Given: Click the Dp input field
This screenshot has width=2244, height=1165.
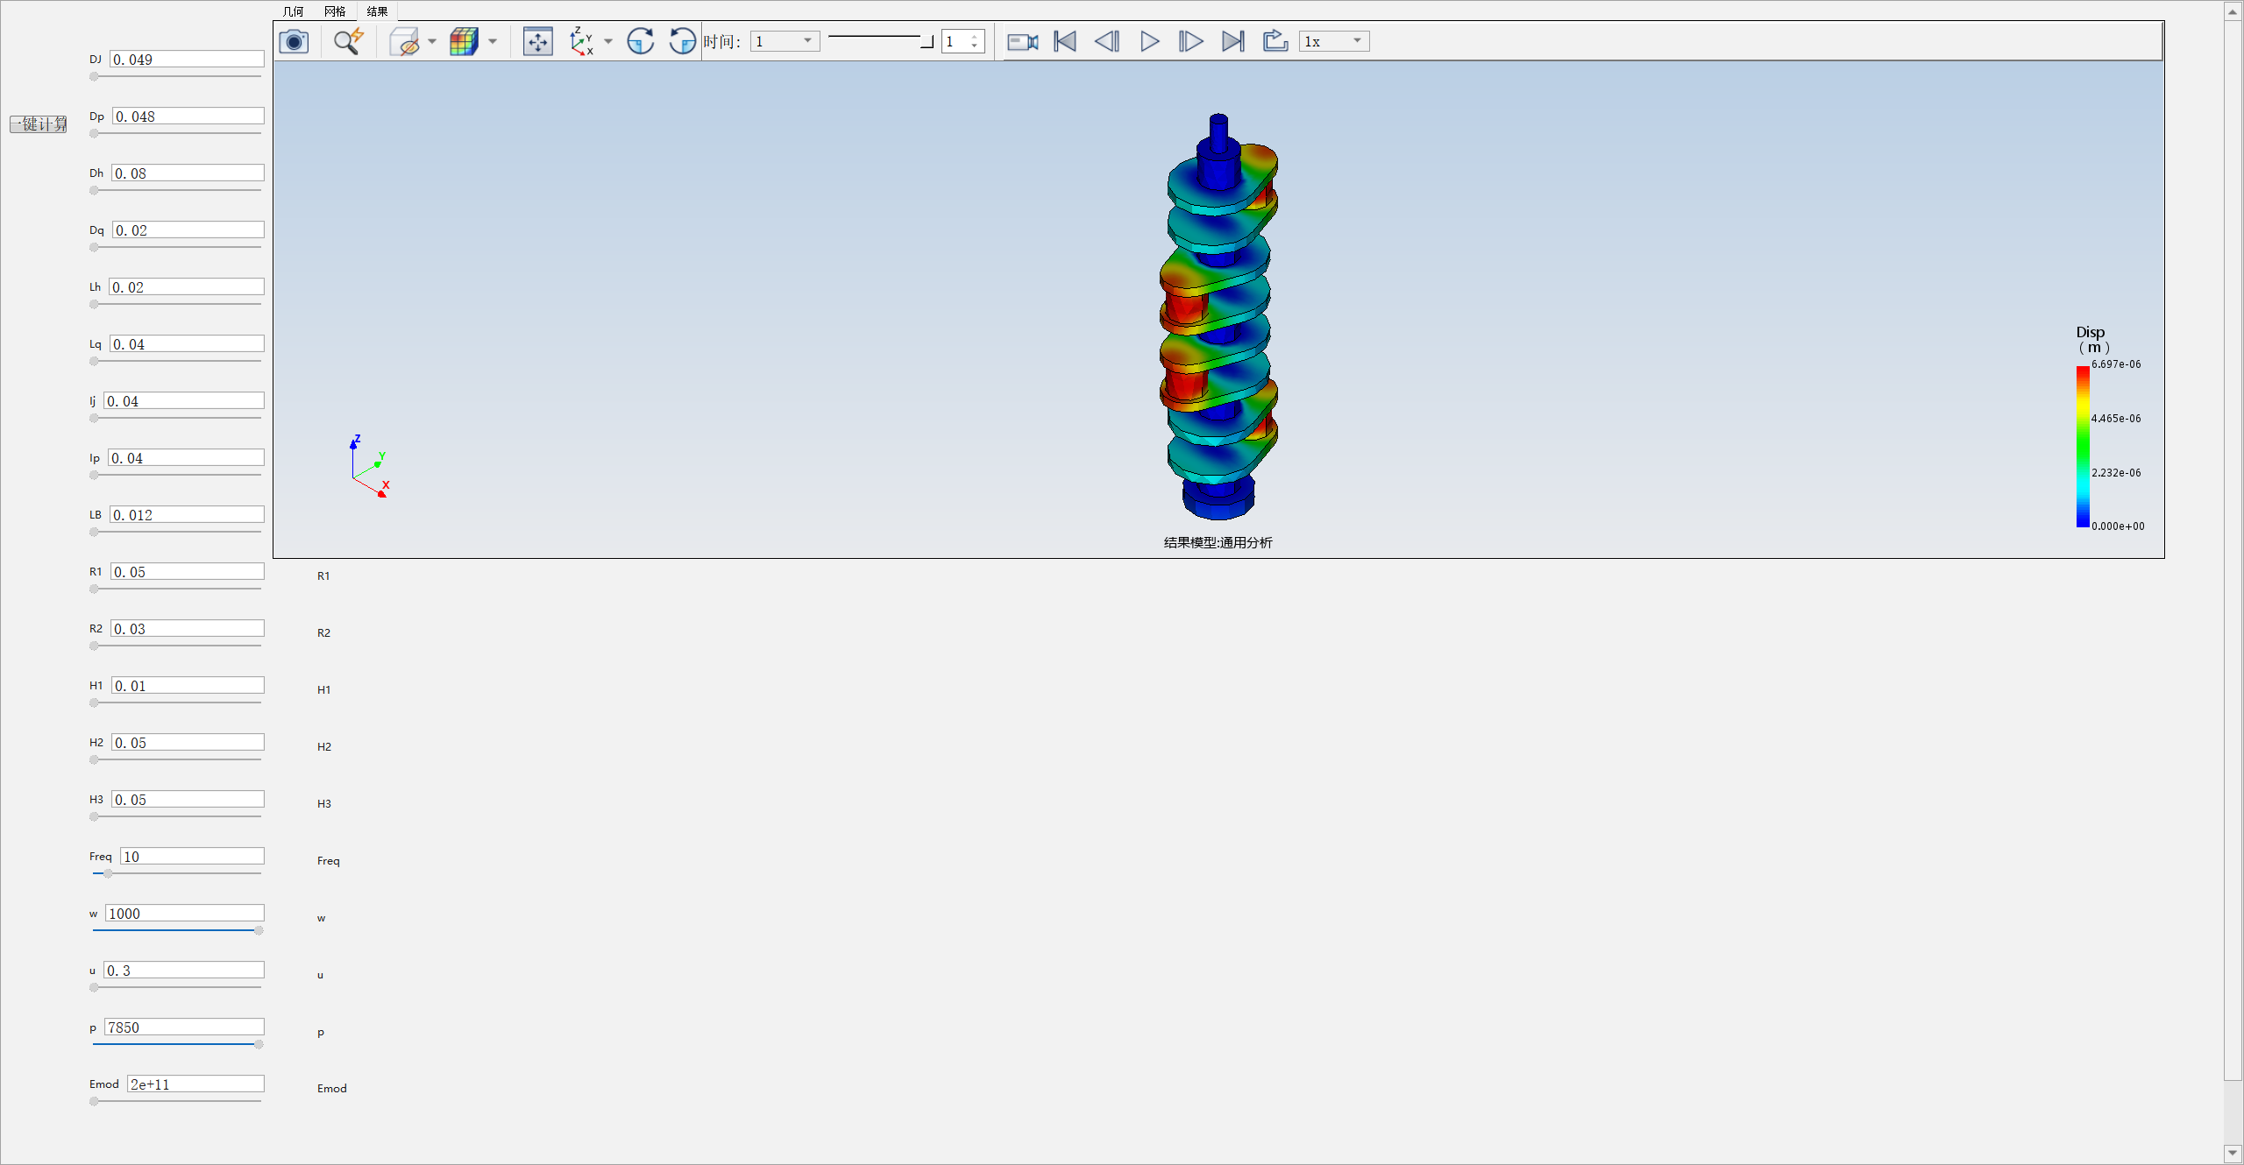Looking at the screenshot, I should tap(188, 116).
